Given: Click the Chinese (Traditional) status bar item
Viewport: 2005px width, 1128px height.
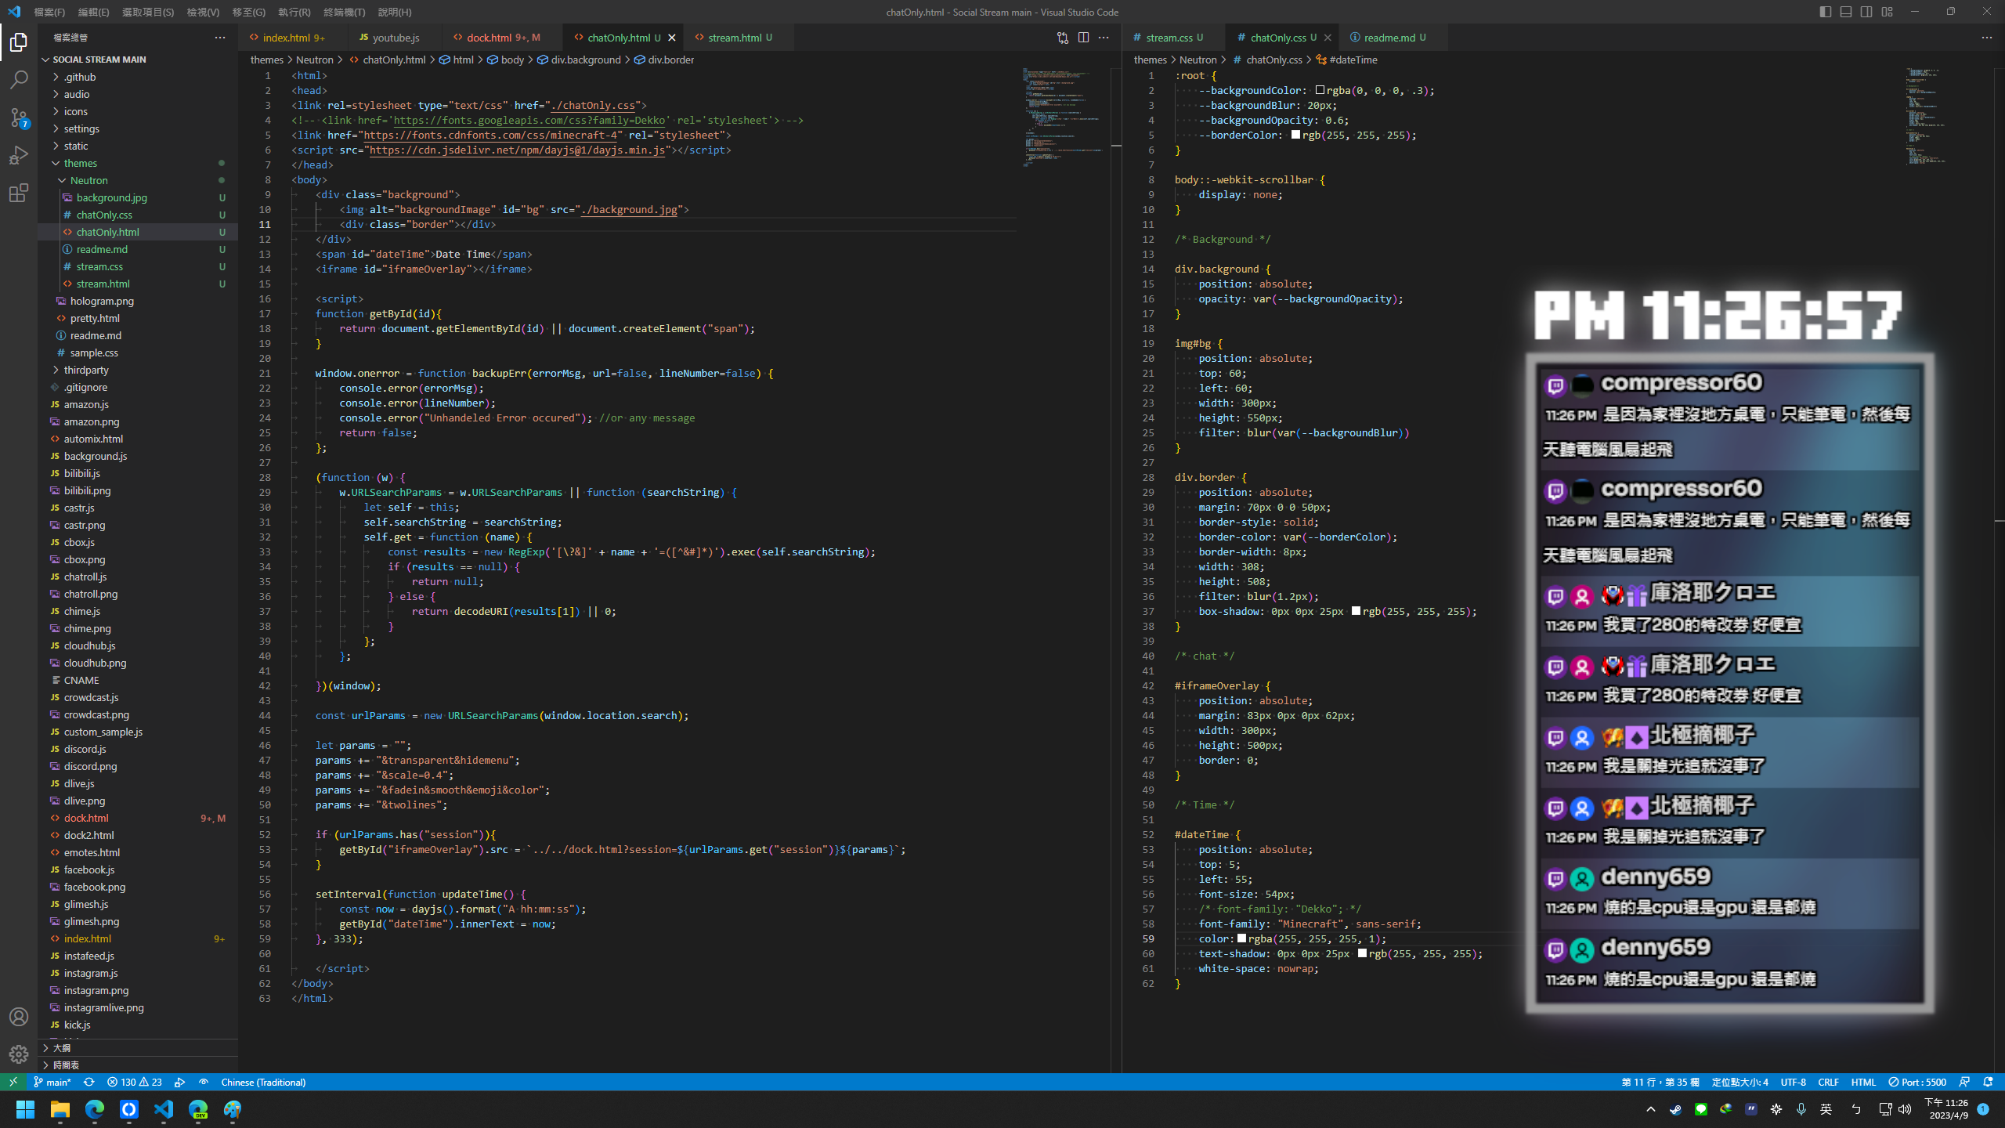Looking at the screenshot, I should coord(263,1082).
